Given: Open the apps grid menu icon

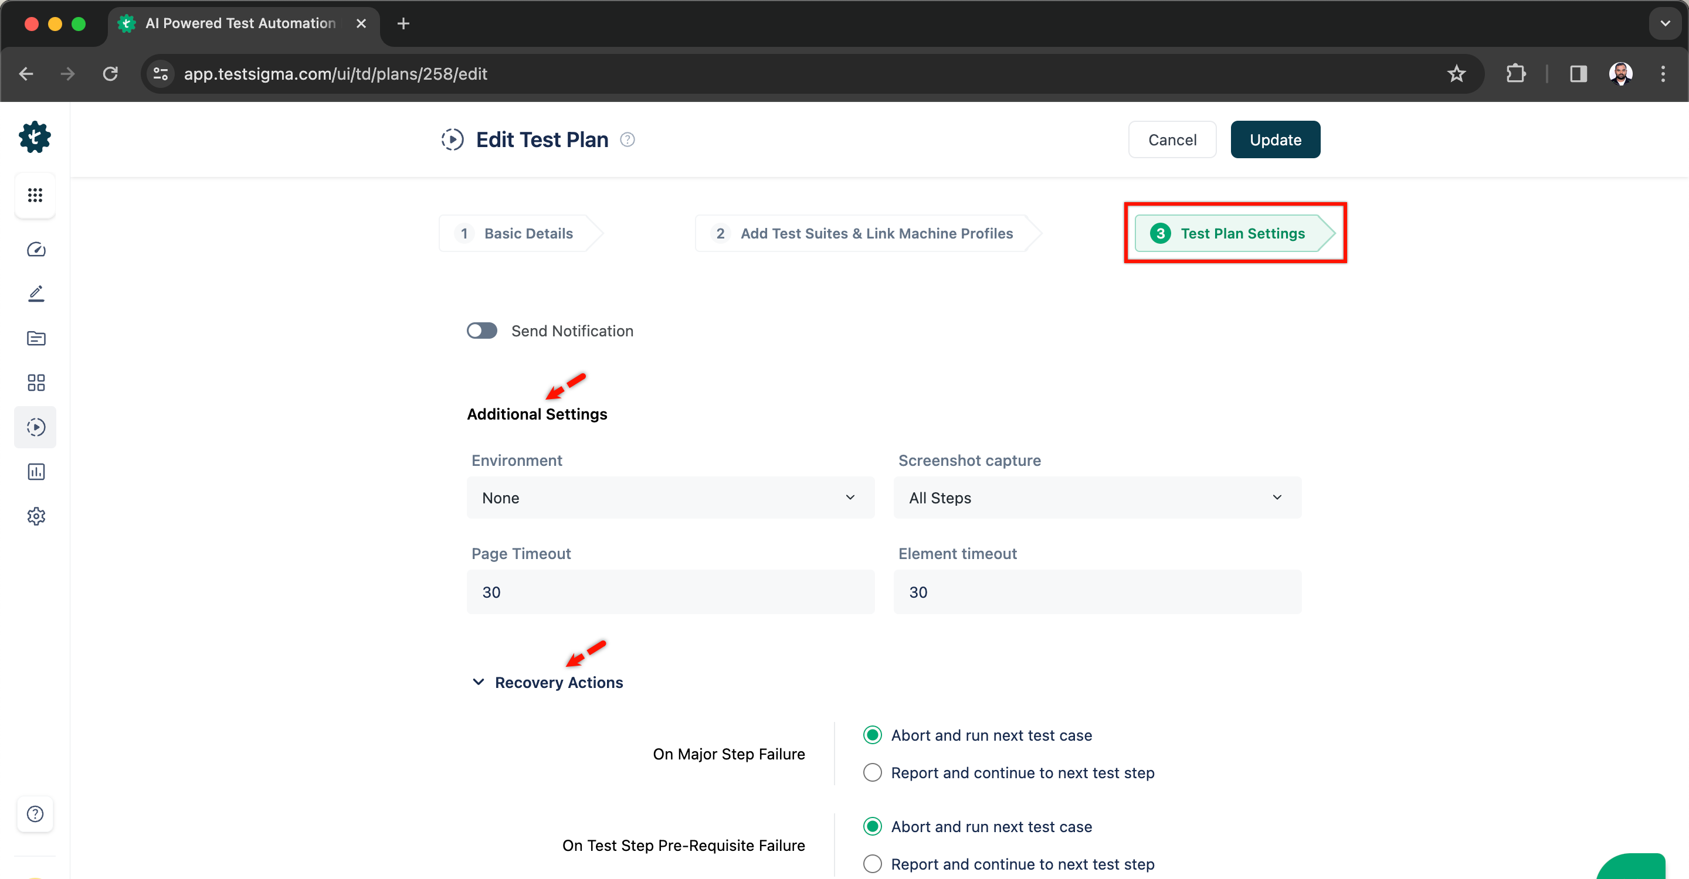Looking at the screenshot, I should click(x=35, y=195).
